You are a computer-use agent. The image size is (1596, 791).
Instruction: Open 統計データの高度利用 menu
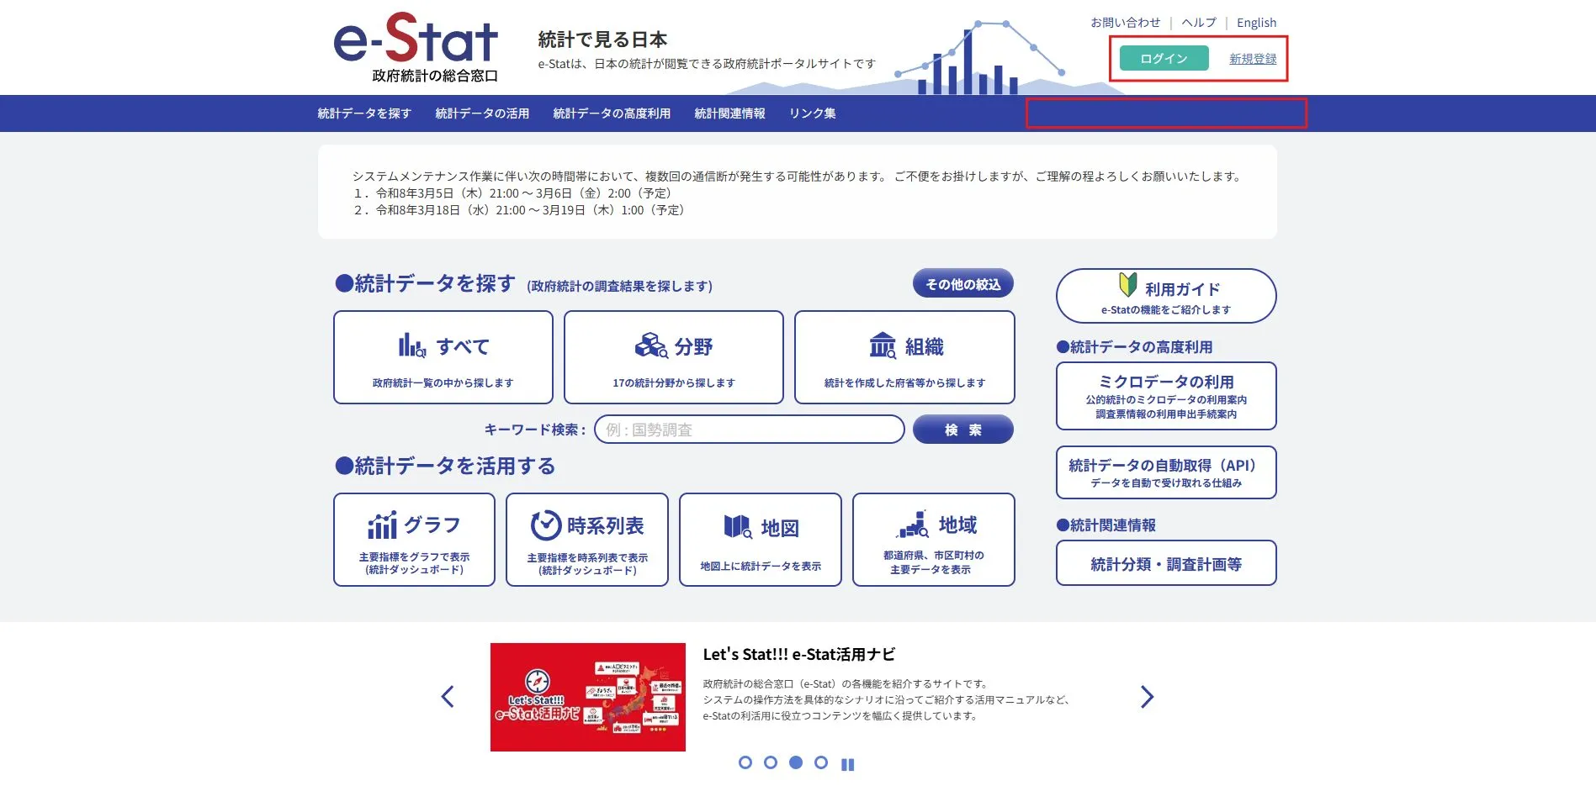coord(612,113)
